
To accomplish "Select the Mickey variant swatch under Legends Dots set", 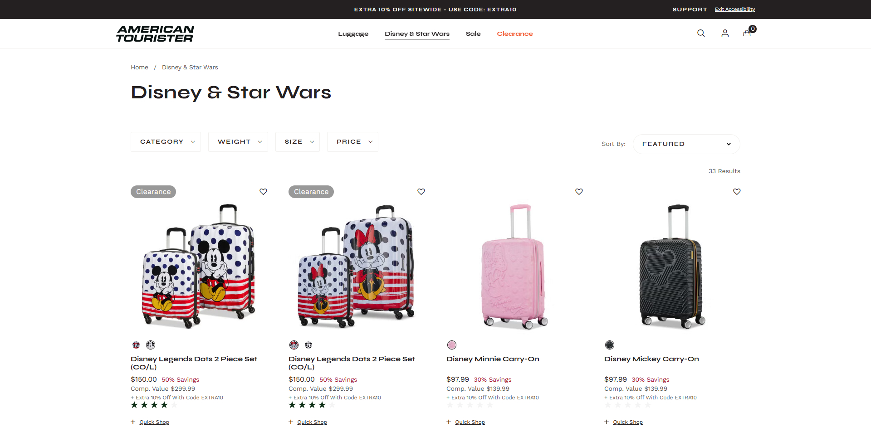I will click(150, 345).
